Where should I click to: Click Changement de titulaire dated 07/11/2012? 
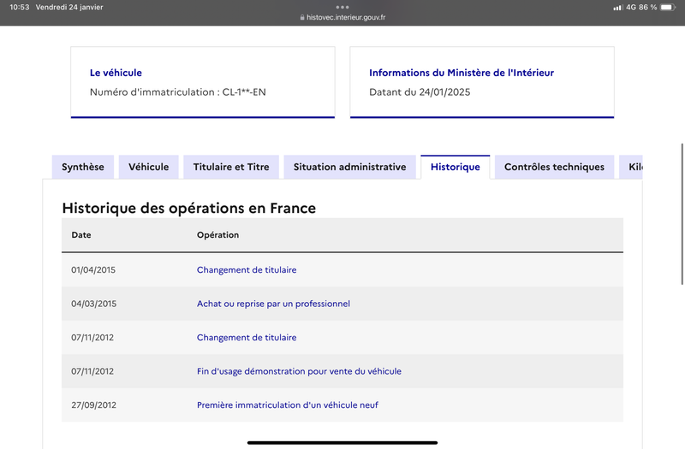247,337
